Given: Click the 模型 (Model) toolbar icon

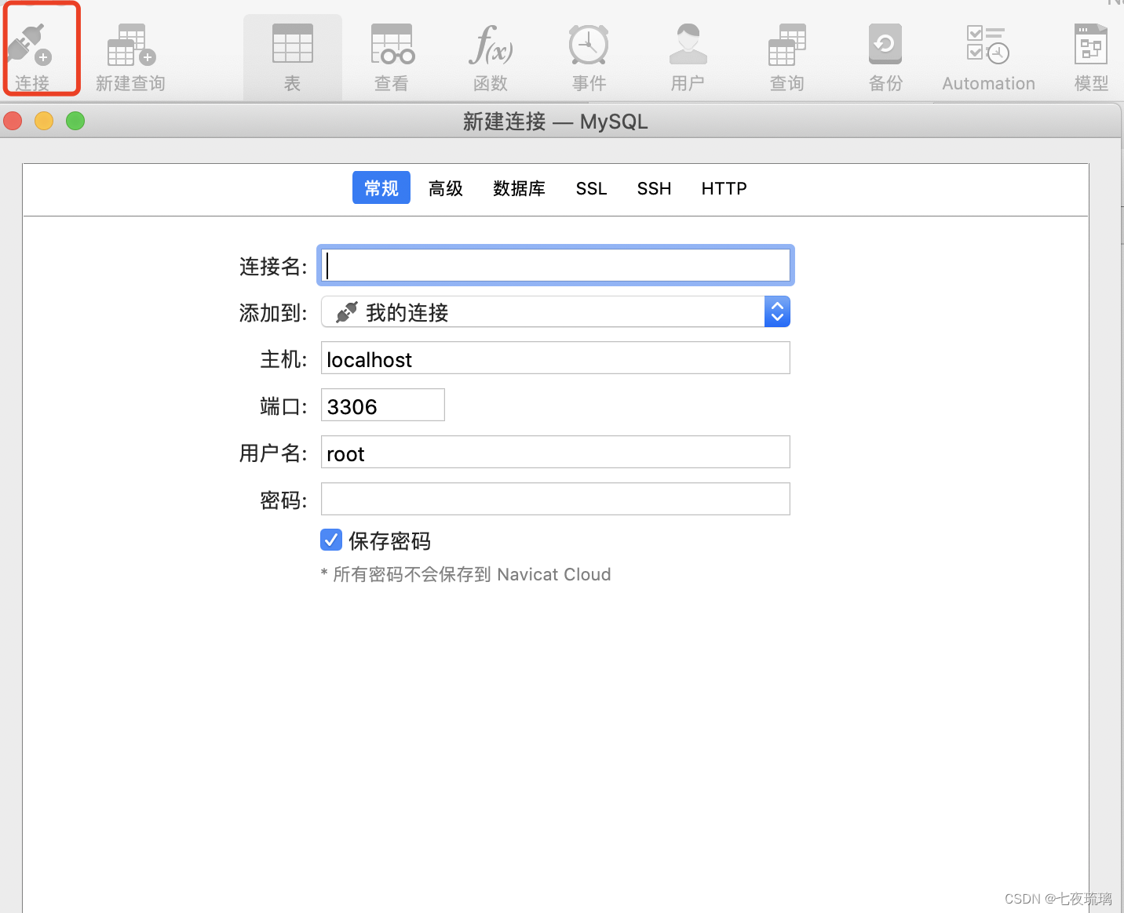Looking at the screenshot, I should 1091,56.
